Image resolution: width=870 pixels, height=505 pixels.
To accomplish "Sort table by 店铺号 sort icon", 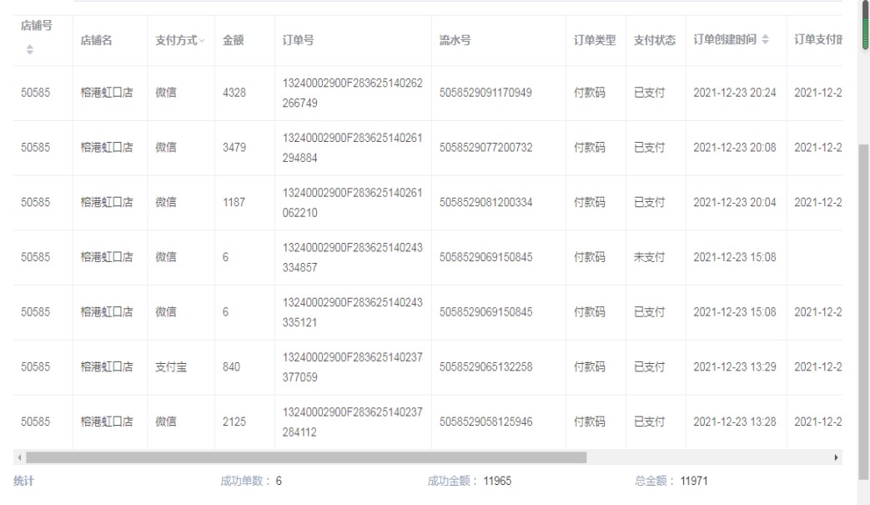I will pyautogui.click(x=31, y=51).
